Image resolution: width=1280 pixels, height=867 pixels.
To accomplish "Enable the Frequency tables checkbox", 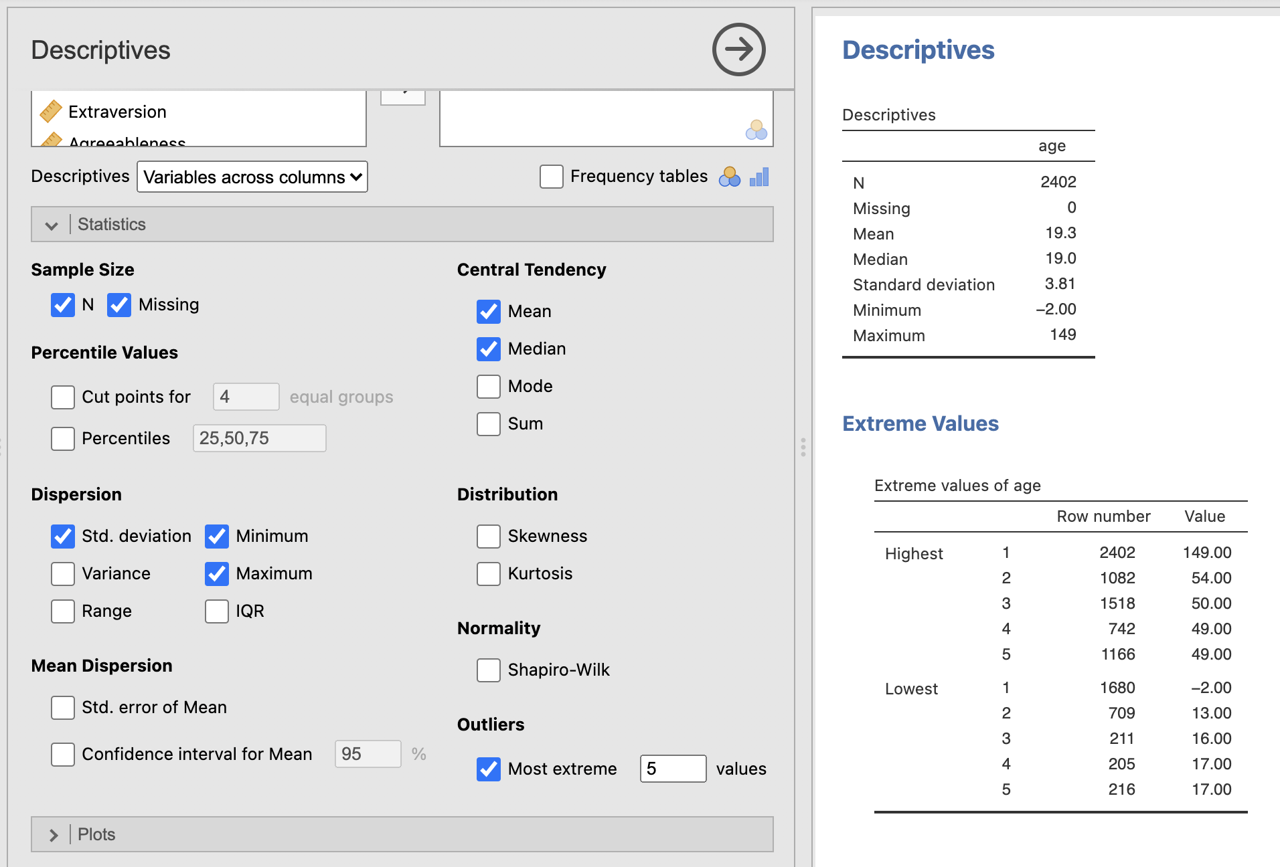I will tap(551, 177).
